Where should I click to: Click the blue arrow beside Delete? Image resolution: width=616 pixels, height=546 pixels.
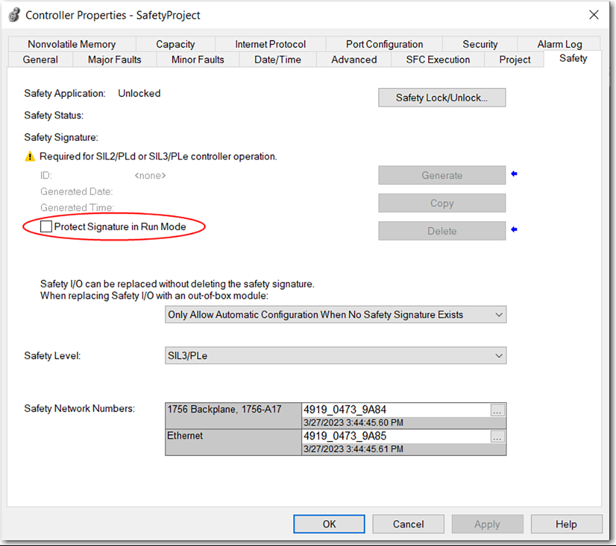click(x=515, y=230)
